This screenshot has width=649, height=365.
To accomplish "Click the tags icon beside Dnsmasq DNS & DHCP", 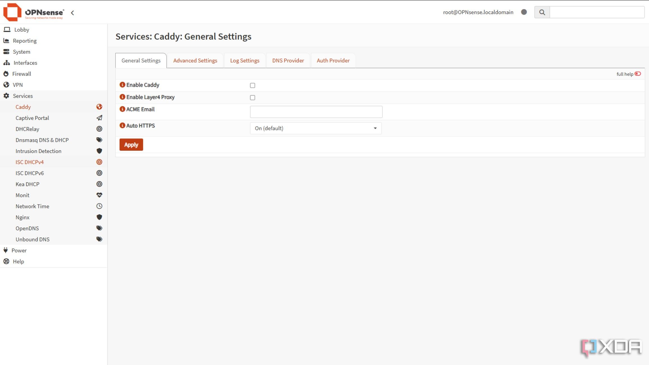I will pos(99,140).
